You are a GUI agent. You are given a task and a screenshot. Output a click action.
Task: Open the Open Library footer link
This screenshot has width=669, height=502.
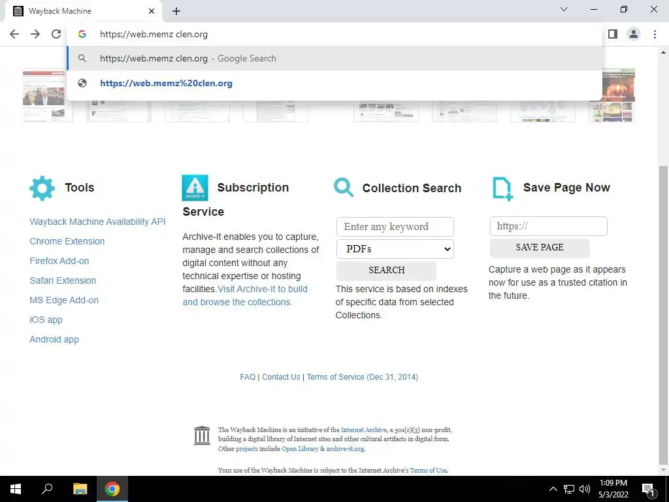pyautogui.click(x=300, y=448)
